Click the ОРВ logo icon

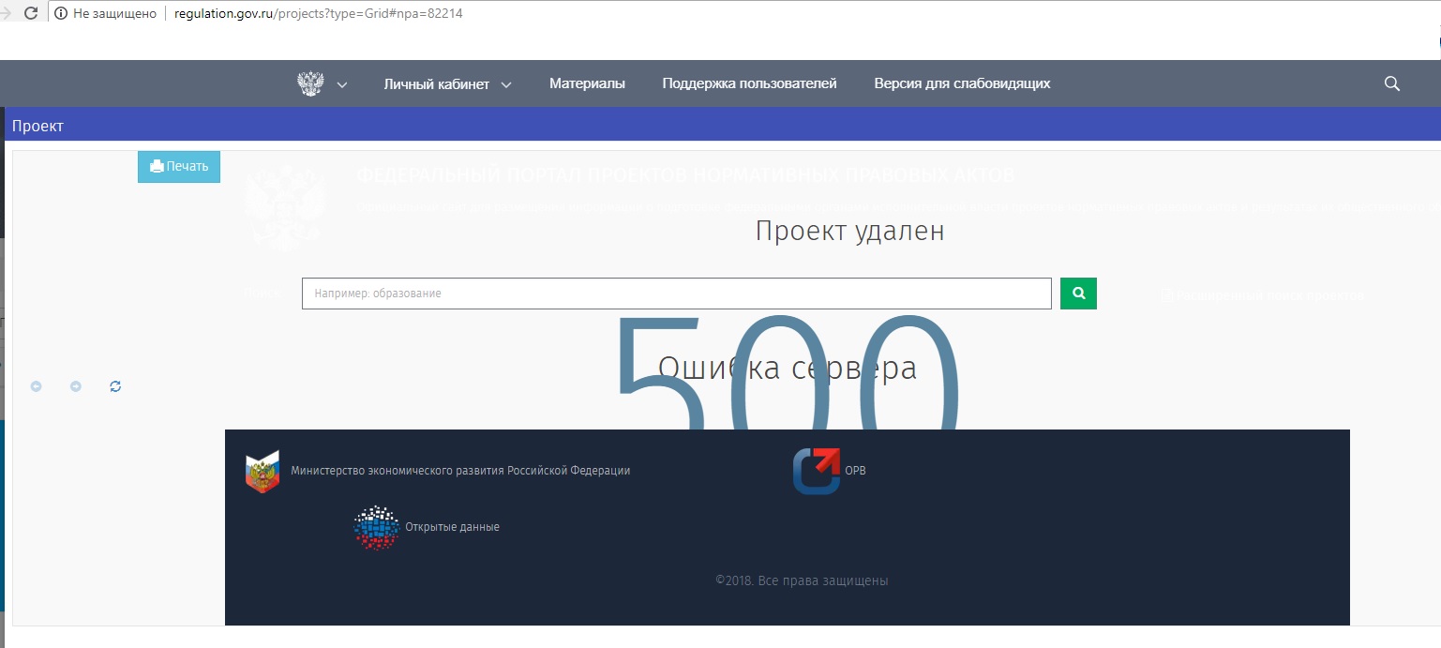817,471
